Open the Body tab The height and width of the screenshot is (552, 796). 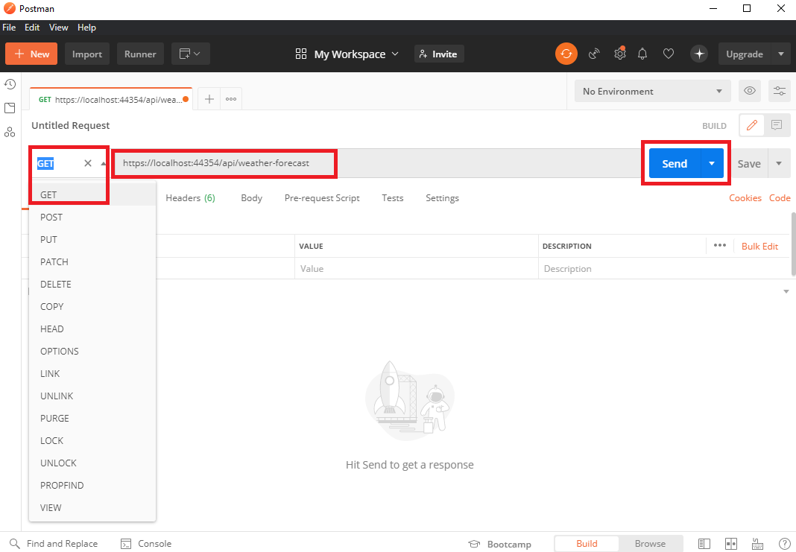point(251,198)
